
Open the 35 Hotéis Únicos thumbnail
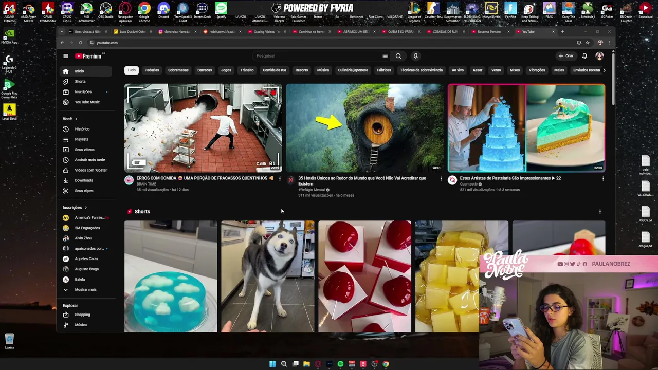(364, 128)
